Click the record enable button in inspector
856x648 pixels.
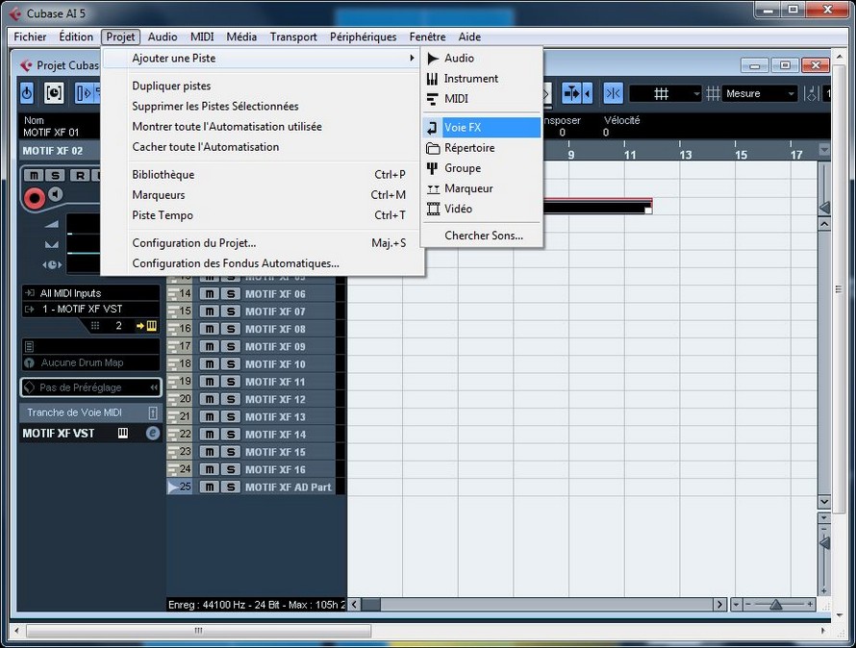[35, 198]
